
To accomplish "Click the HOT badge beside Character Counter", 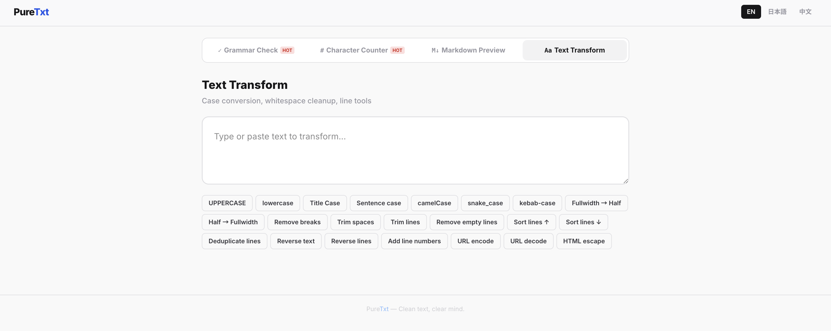I will [x=397, y=50].
